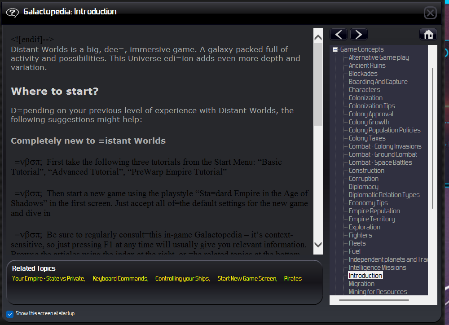Select Combat - Ground Combat topic
The width and height of the screenshot is (449, 325).
tap(383, 154)
